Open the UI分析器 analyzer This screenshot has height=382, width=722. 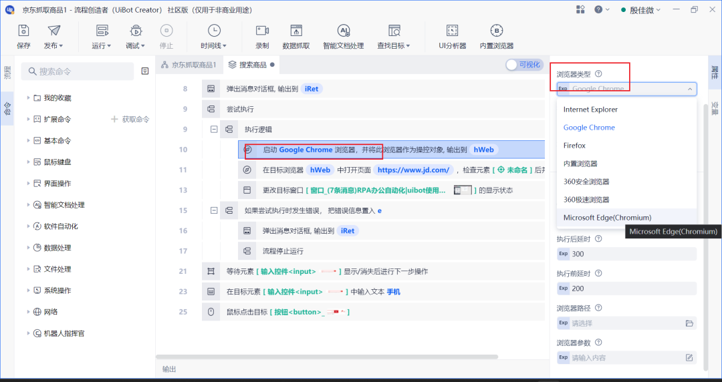click(x=452, y=37)
